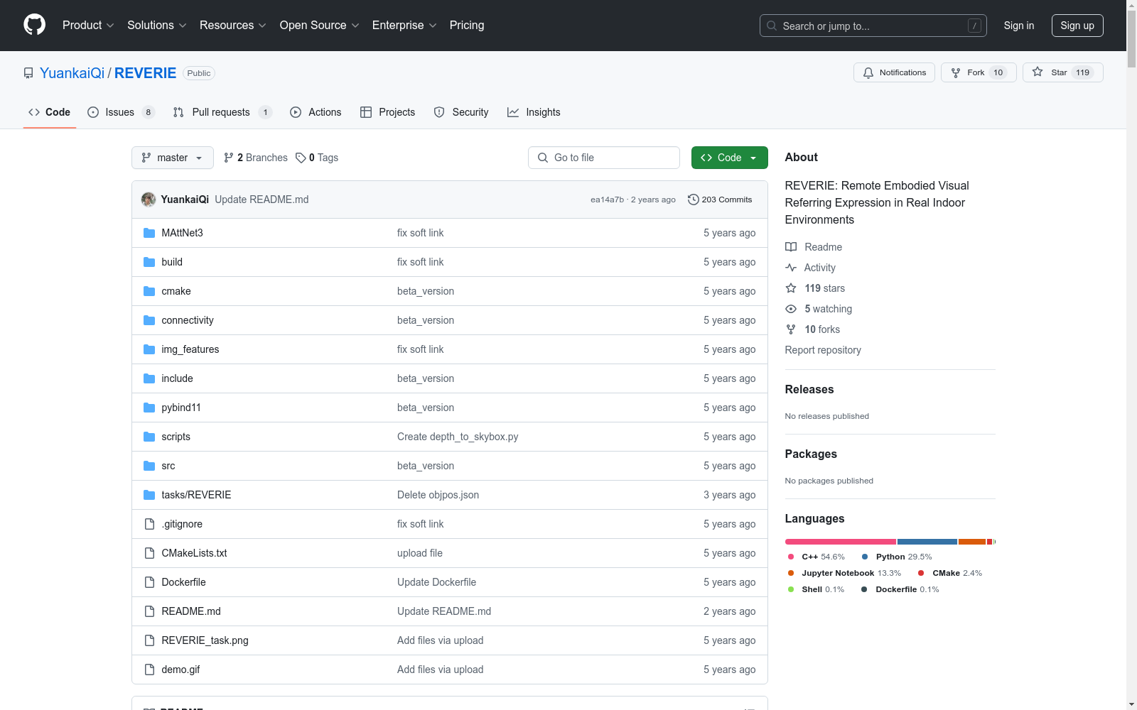Open the tasks/REVERIE folder
Viewport: 1137px width, 710px height.
click(196, 495)
